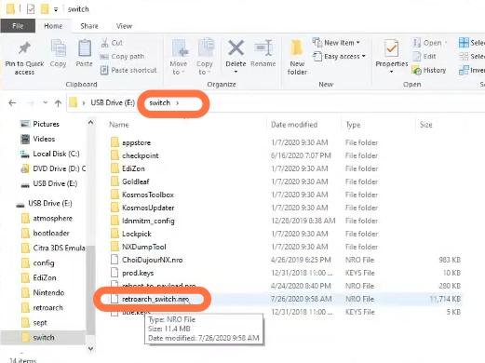
Task: Create a New folder from ribbon
Action: (x=297, y=58)
